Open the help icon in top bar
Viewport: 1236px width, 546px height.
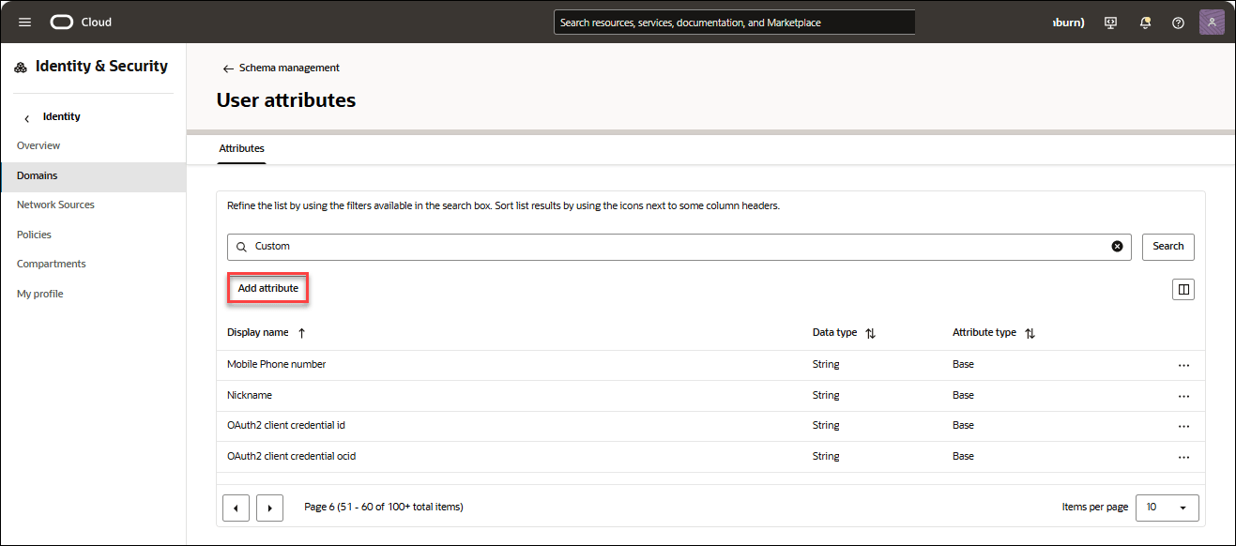click(x=1178, y=22)
